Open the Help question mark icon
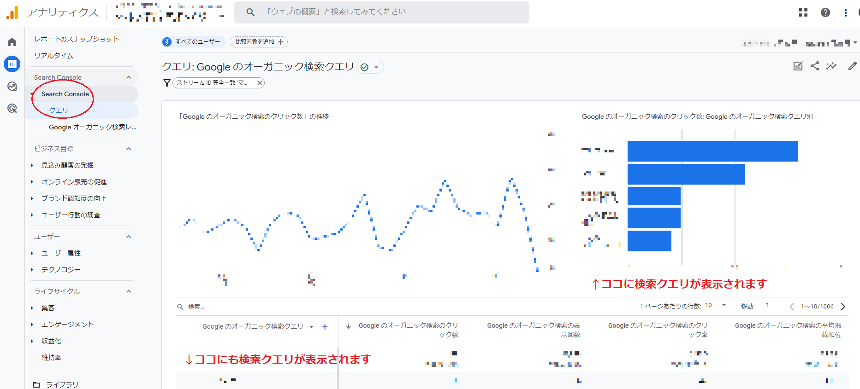 tap(825, 12)
